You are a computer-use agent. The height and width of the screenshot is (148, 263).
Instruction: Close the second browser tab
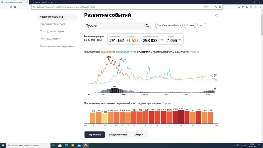click(x=55, y=2)
